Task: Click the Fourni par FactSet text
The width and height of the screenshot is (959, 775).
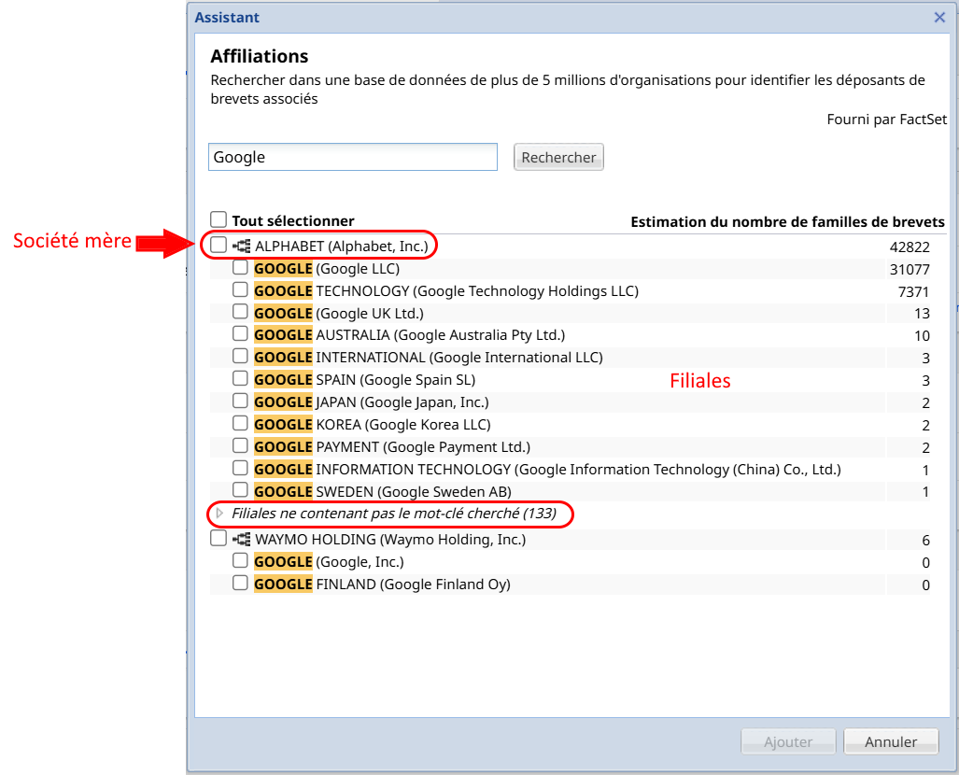Action: (x=887, y=120)
